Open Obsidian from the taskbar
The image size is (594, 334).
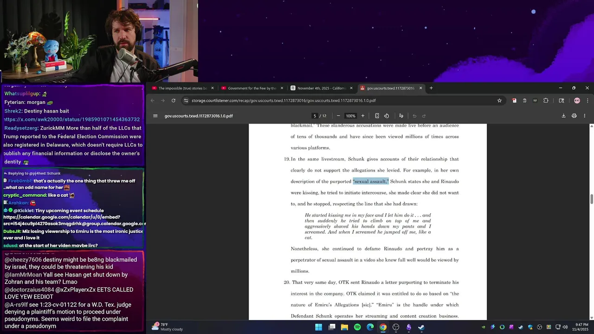408,327
